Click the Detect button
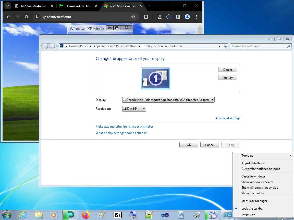294x220 pixels. point(227,70)
